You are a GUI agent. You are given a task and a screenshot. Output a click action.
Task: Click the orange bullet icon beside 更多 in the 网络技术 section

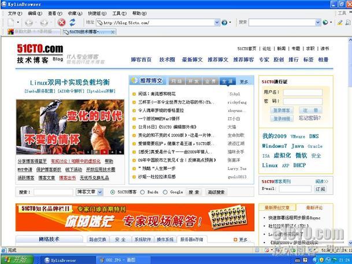pos(235,240)
